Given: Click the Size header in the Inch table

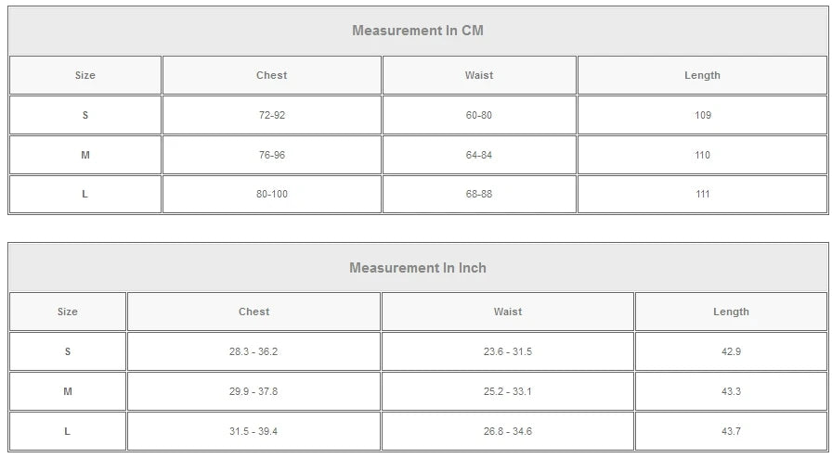Looking at the screenshot, I should point(68,312).
